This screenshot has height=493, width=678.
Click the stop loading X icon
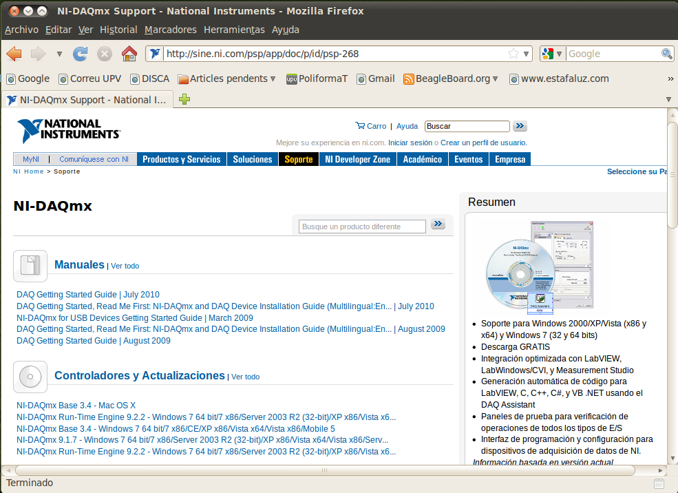pyautogui.click(x=104, y=54)
